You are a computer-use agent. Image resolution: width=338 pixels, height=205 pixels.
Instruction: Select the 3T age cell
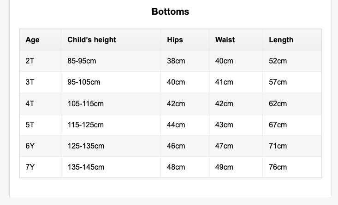tap(30, 82)
